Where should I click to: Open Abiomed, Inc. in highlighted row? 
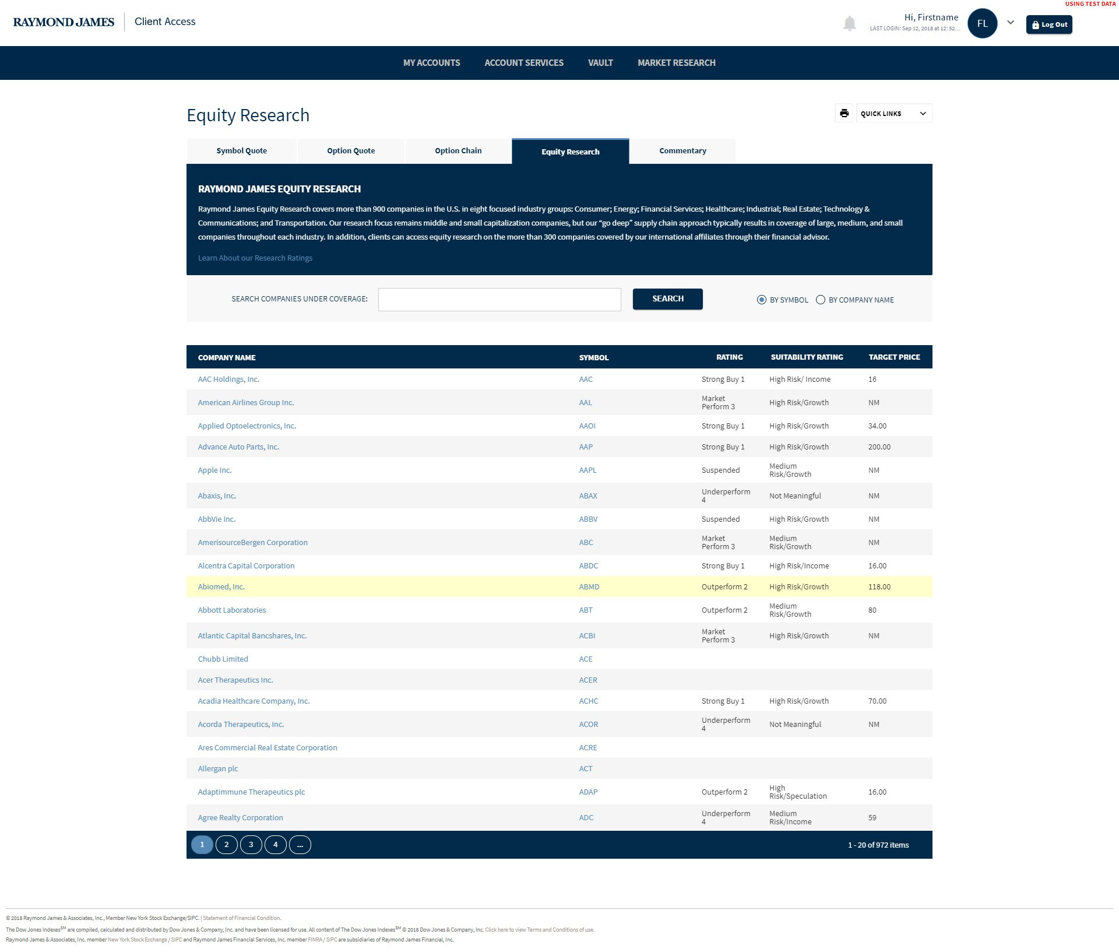pos(221,586)
